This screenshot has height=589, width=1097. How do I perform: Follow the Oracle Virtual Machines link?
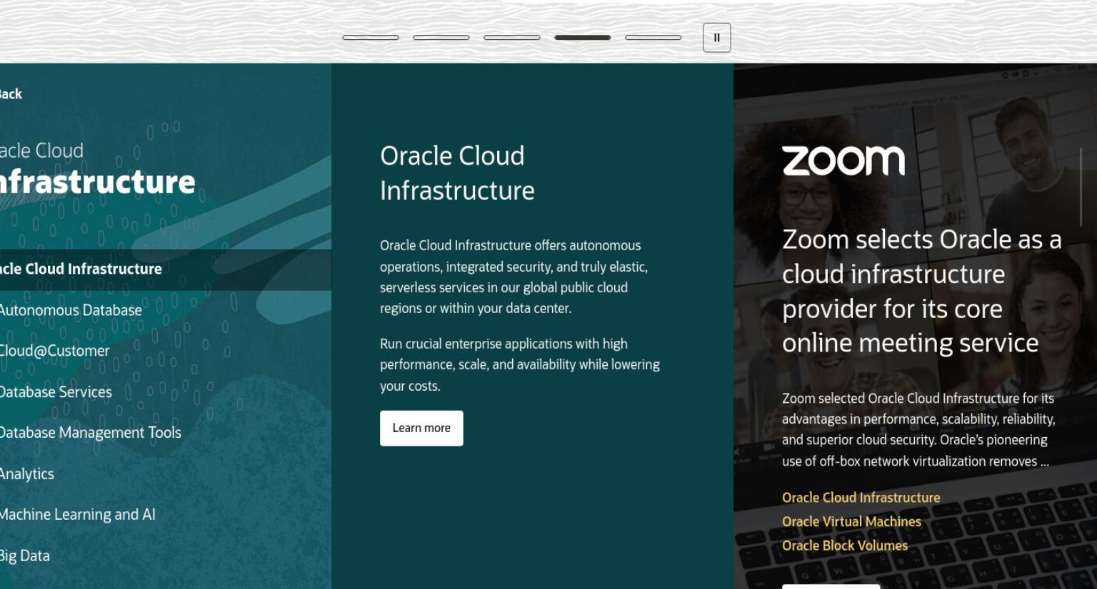coord(851,522)
